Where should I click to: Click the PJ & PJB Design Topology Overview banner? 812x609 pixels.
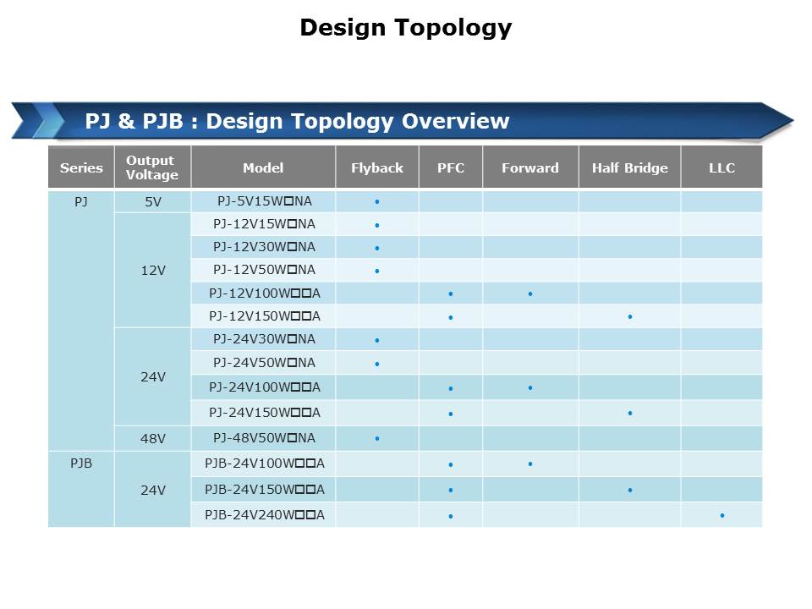[x=297, y=121]
